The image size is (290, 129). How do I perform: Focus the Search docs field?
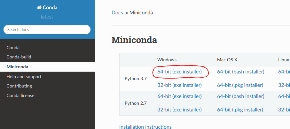[47, 30]
